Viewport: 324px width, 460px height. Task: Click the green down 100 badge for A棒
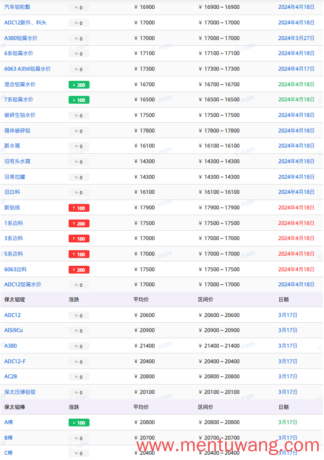pos(79,423)
